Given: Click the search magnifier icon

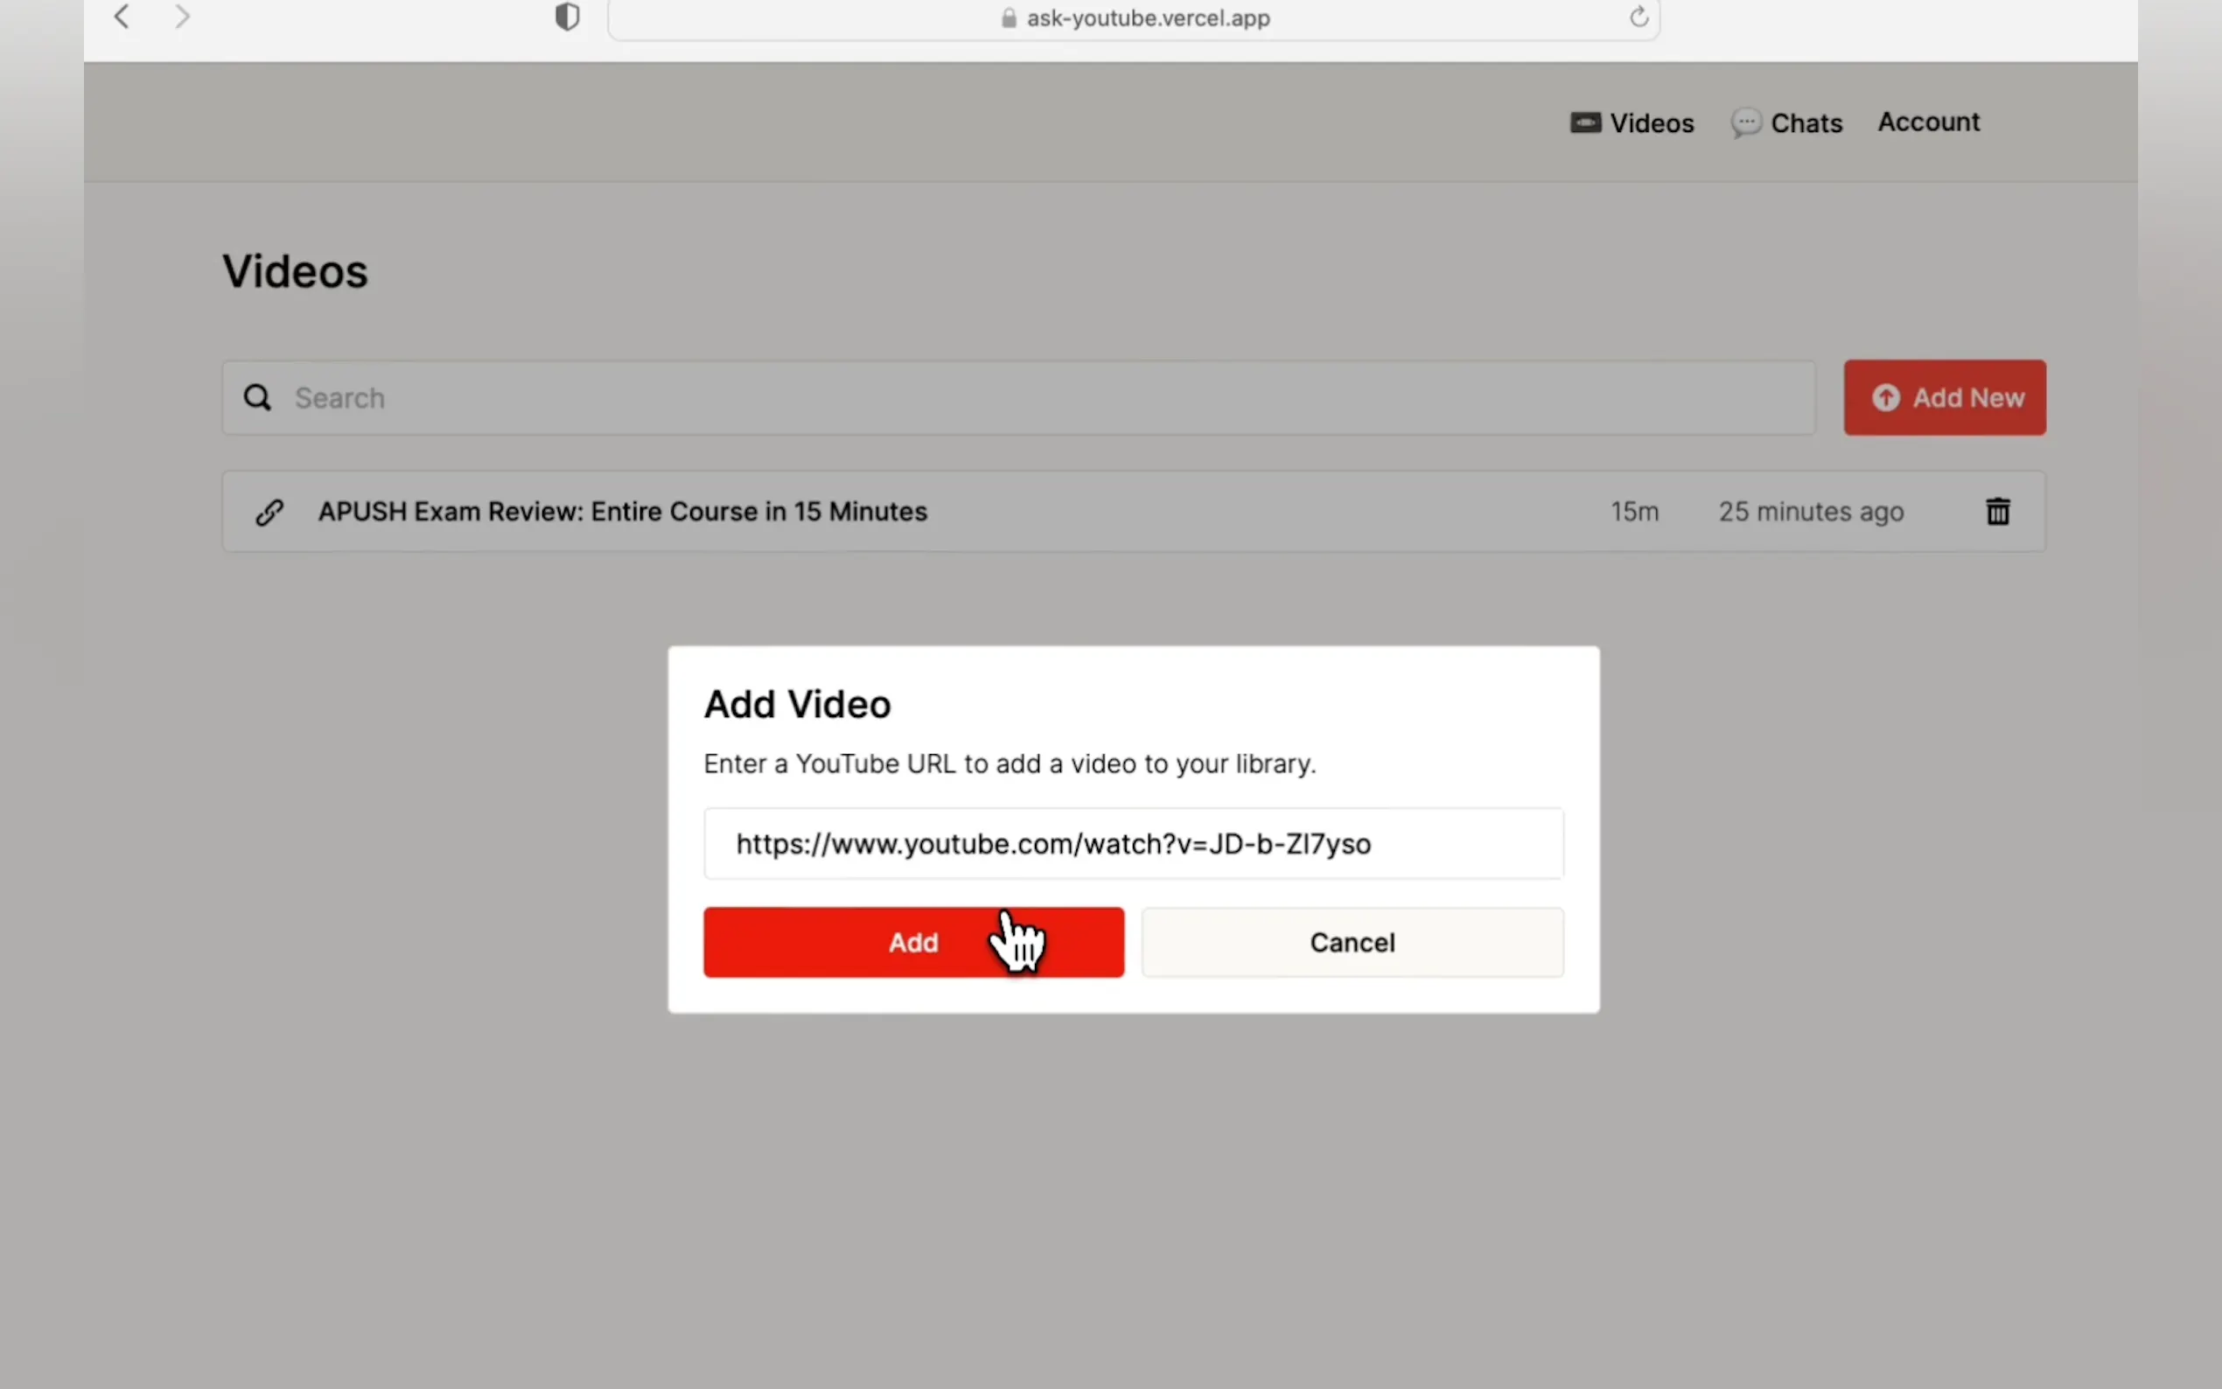Looking at the screenshot, I should pyautogui.click(x=256, y=397).
